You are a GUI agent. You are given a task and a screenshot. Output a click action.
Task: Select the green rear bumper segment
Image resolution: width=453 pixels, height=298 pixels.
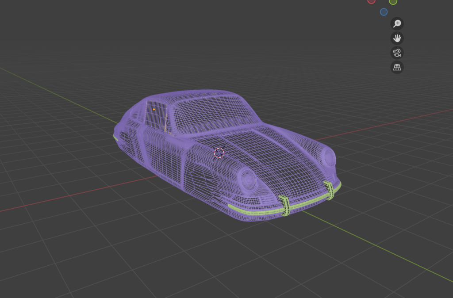click(116, 138)
